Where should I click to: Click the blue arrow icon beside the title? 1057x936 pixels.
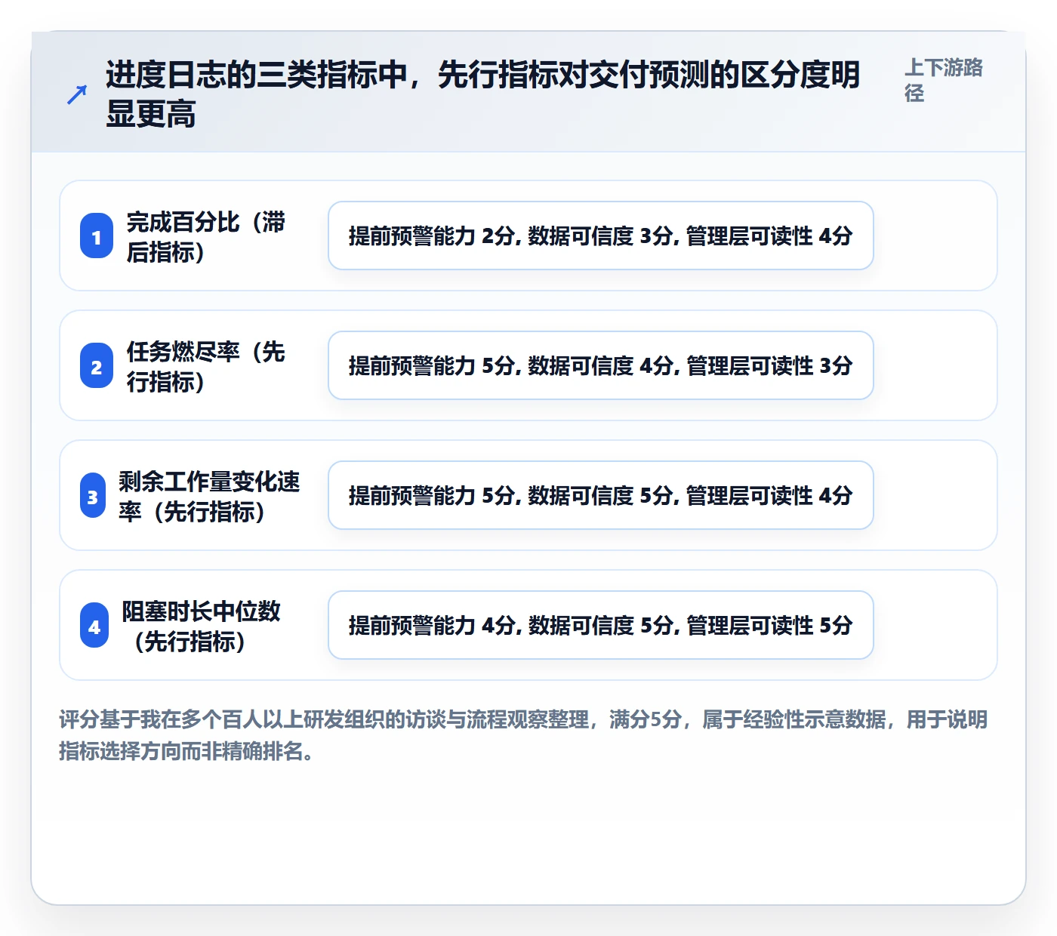[77, 94]
